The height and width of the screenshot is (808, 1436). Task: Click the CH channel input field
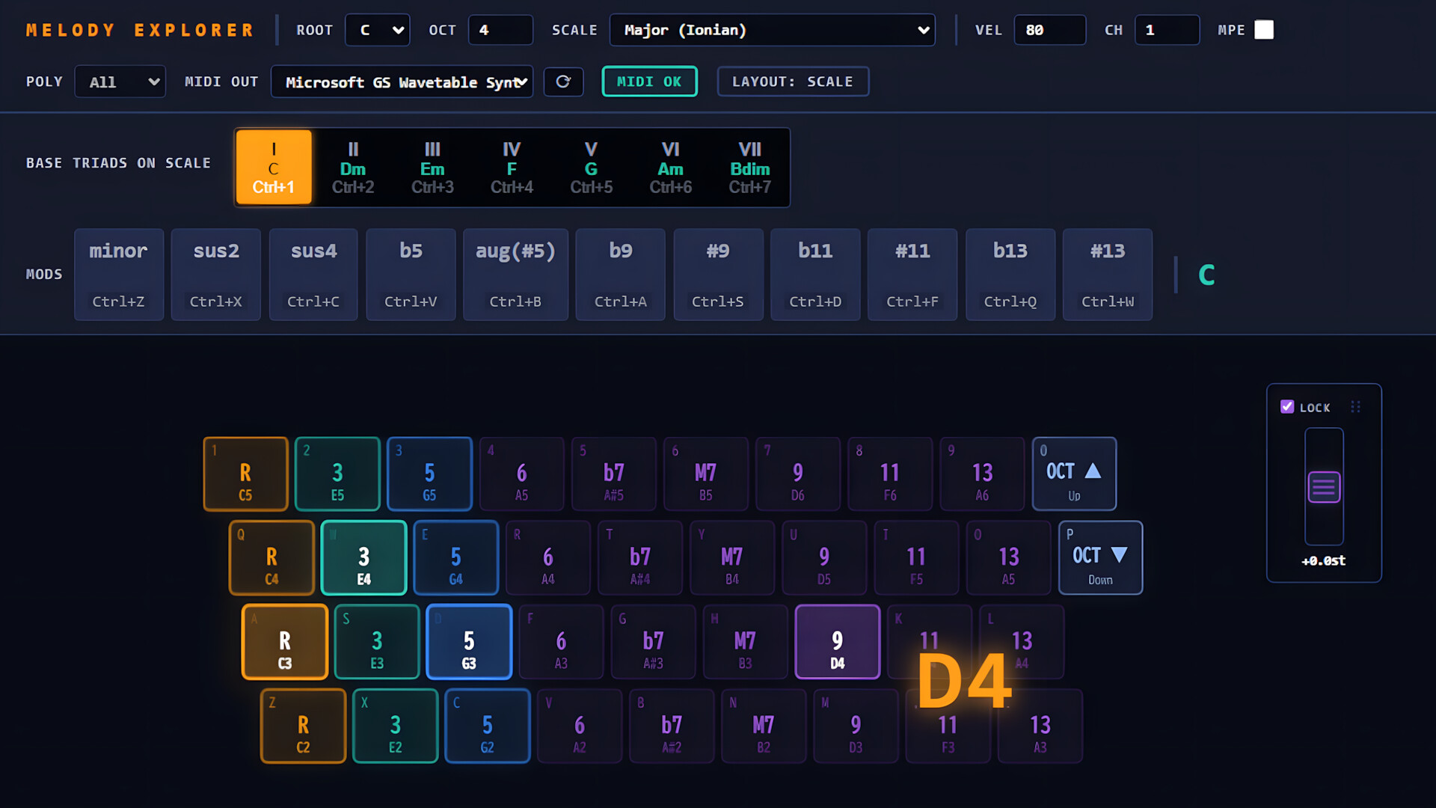click(1167, 30)
